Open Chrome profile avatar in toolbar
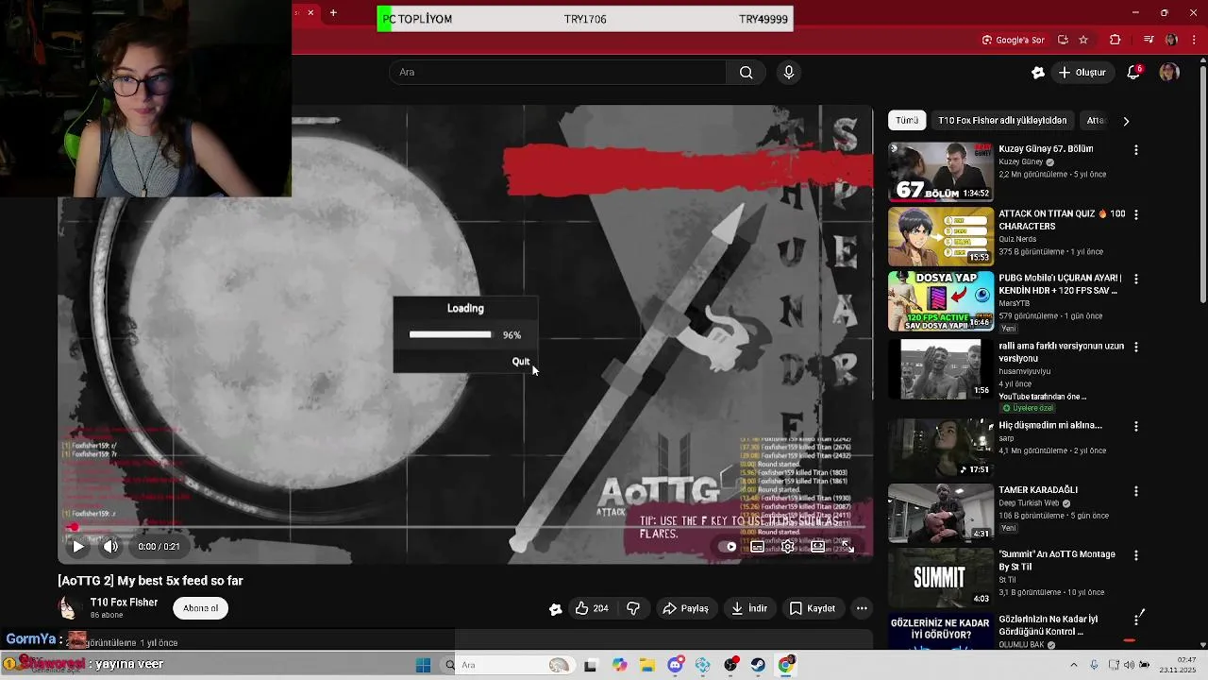Image resolution: width=1208 pixels, height=680 pixels. 1171,40
